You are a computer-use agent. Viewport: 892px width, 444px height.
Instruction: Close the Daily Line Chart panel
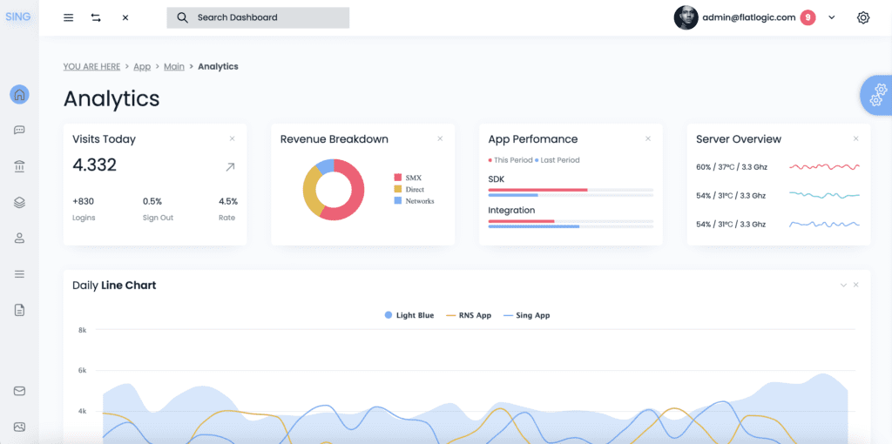coord(856,285)
